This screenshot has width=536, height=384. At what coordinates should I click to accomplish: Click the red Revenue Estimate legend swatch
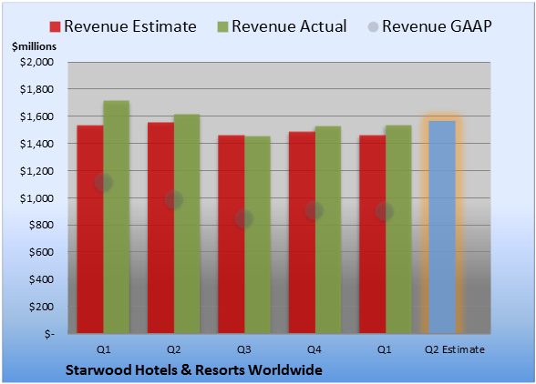pos(55,27)
